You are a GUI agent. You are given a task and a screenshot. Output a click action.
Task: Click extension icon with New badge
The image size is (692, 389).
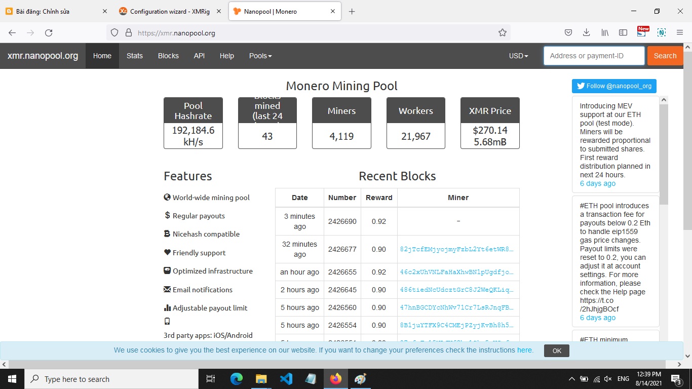pos(642,32)
